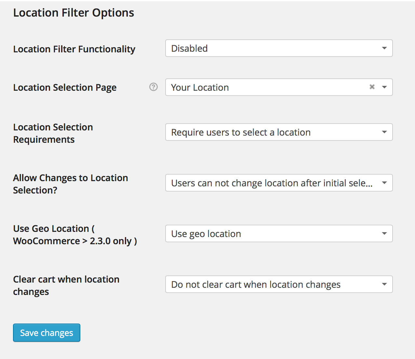Click the Clear cart when location changes label
The image size is (415, 359).
pyautogui.click(x=66, y=285)
